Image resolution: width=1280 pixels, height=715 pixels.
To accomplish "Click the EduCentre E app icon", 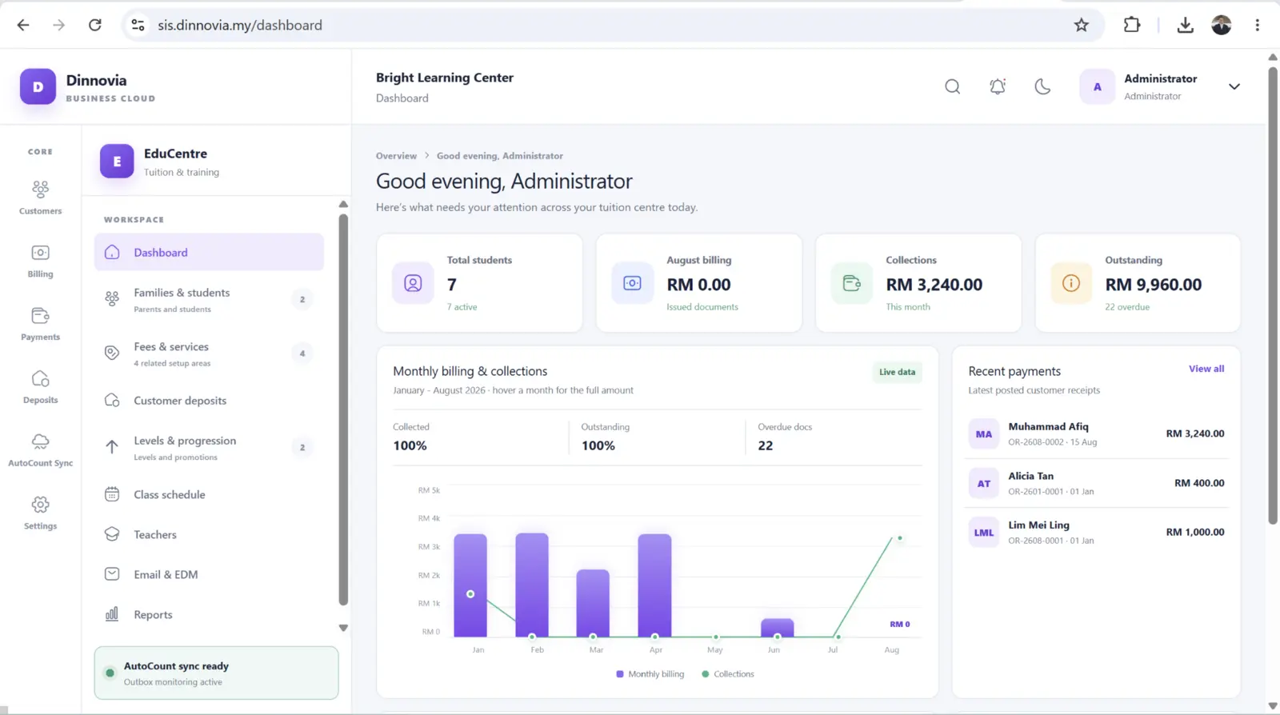I will pyautogui.click(x=117, y=161).
